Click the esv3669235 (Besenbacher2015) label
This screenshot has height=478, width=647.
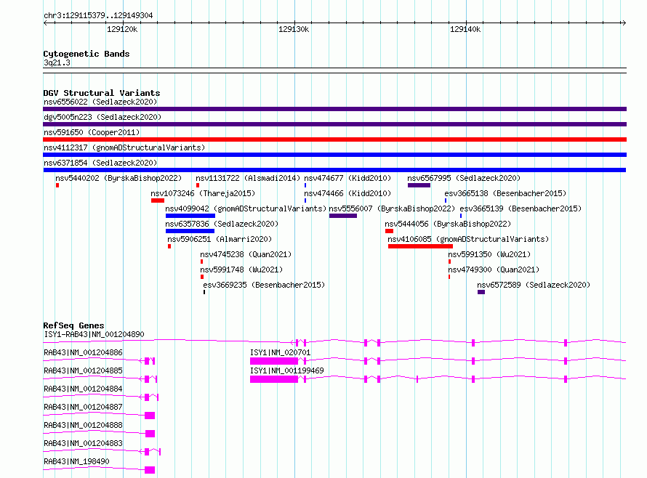(264, 285)
